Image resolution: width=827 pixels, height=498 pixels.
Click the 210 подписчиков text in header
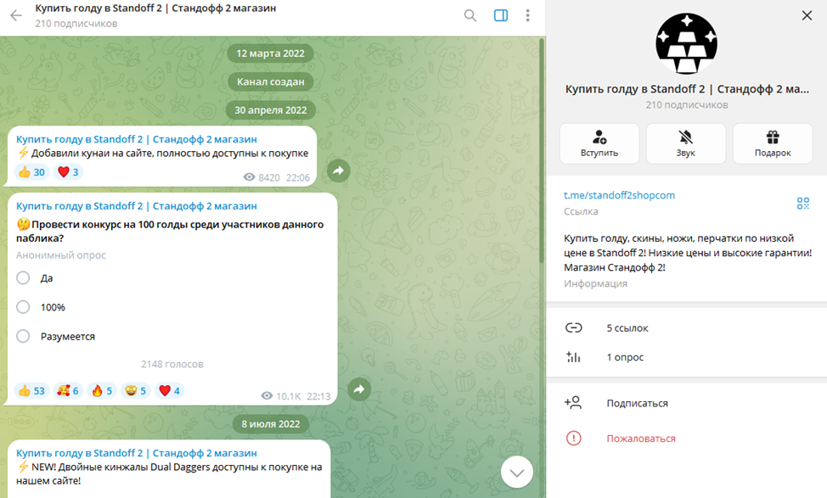click(76, 24)
